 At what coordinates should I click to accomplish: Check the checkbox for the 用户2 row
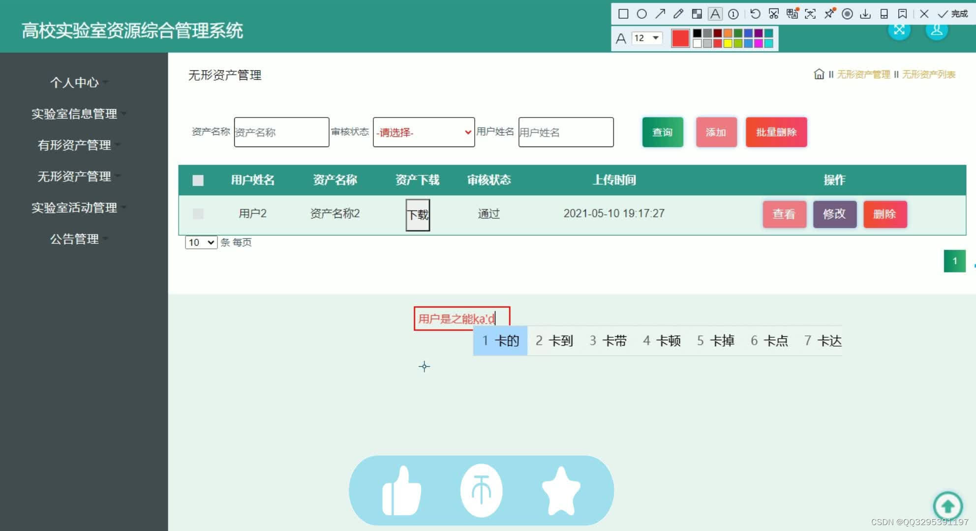198,214
